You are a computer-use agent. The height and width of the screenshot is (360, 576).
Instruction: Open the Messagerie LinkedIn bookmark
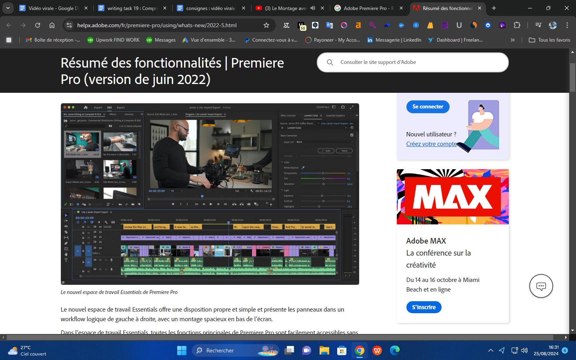[x=394, y=40]
